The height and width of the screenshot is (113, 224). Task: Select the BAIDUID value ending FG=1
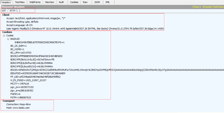tap(40, 42)
